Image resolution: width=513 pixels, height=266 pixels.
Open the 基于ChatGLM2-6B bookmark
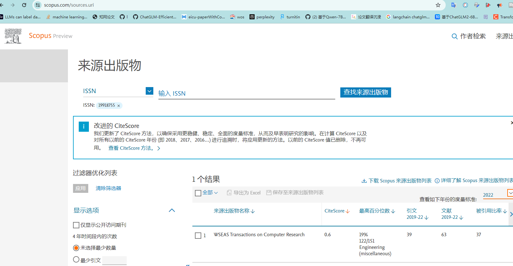456,17
